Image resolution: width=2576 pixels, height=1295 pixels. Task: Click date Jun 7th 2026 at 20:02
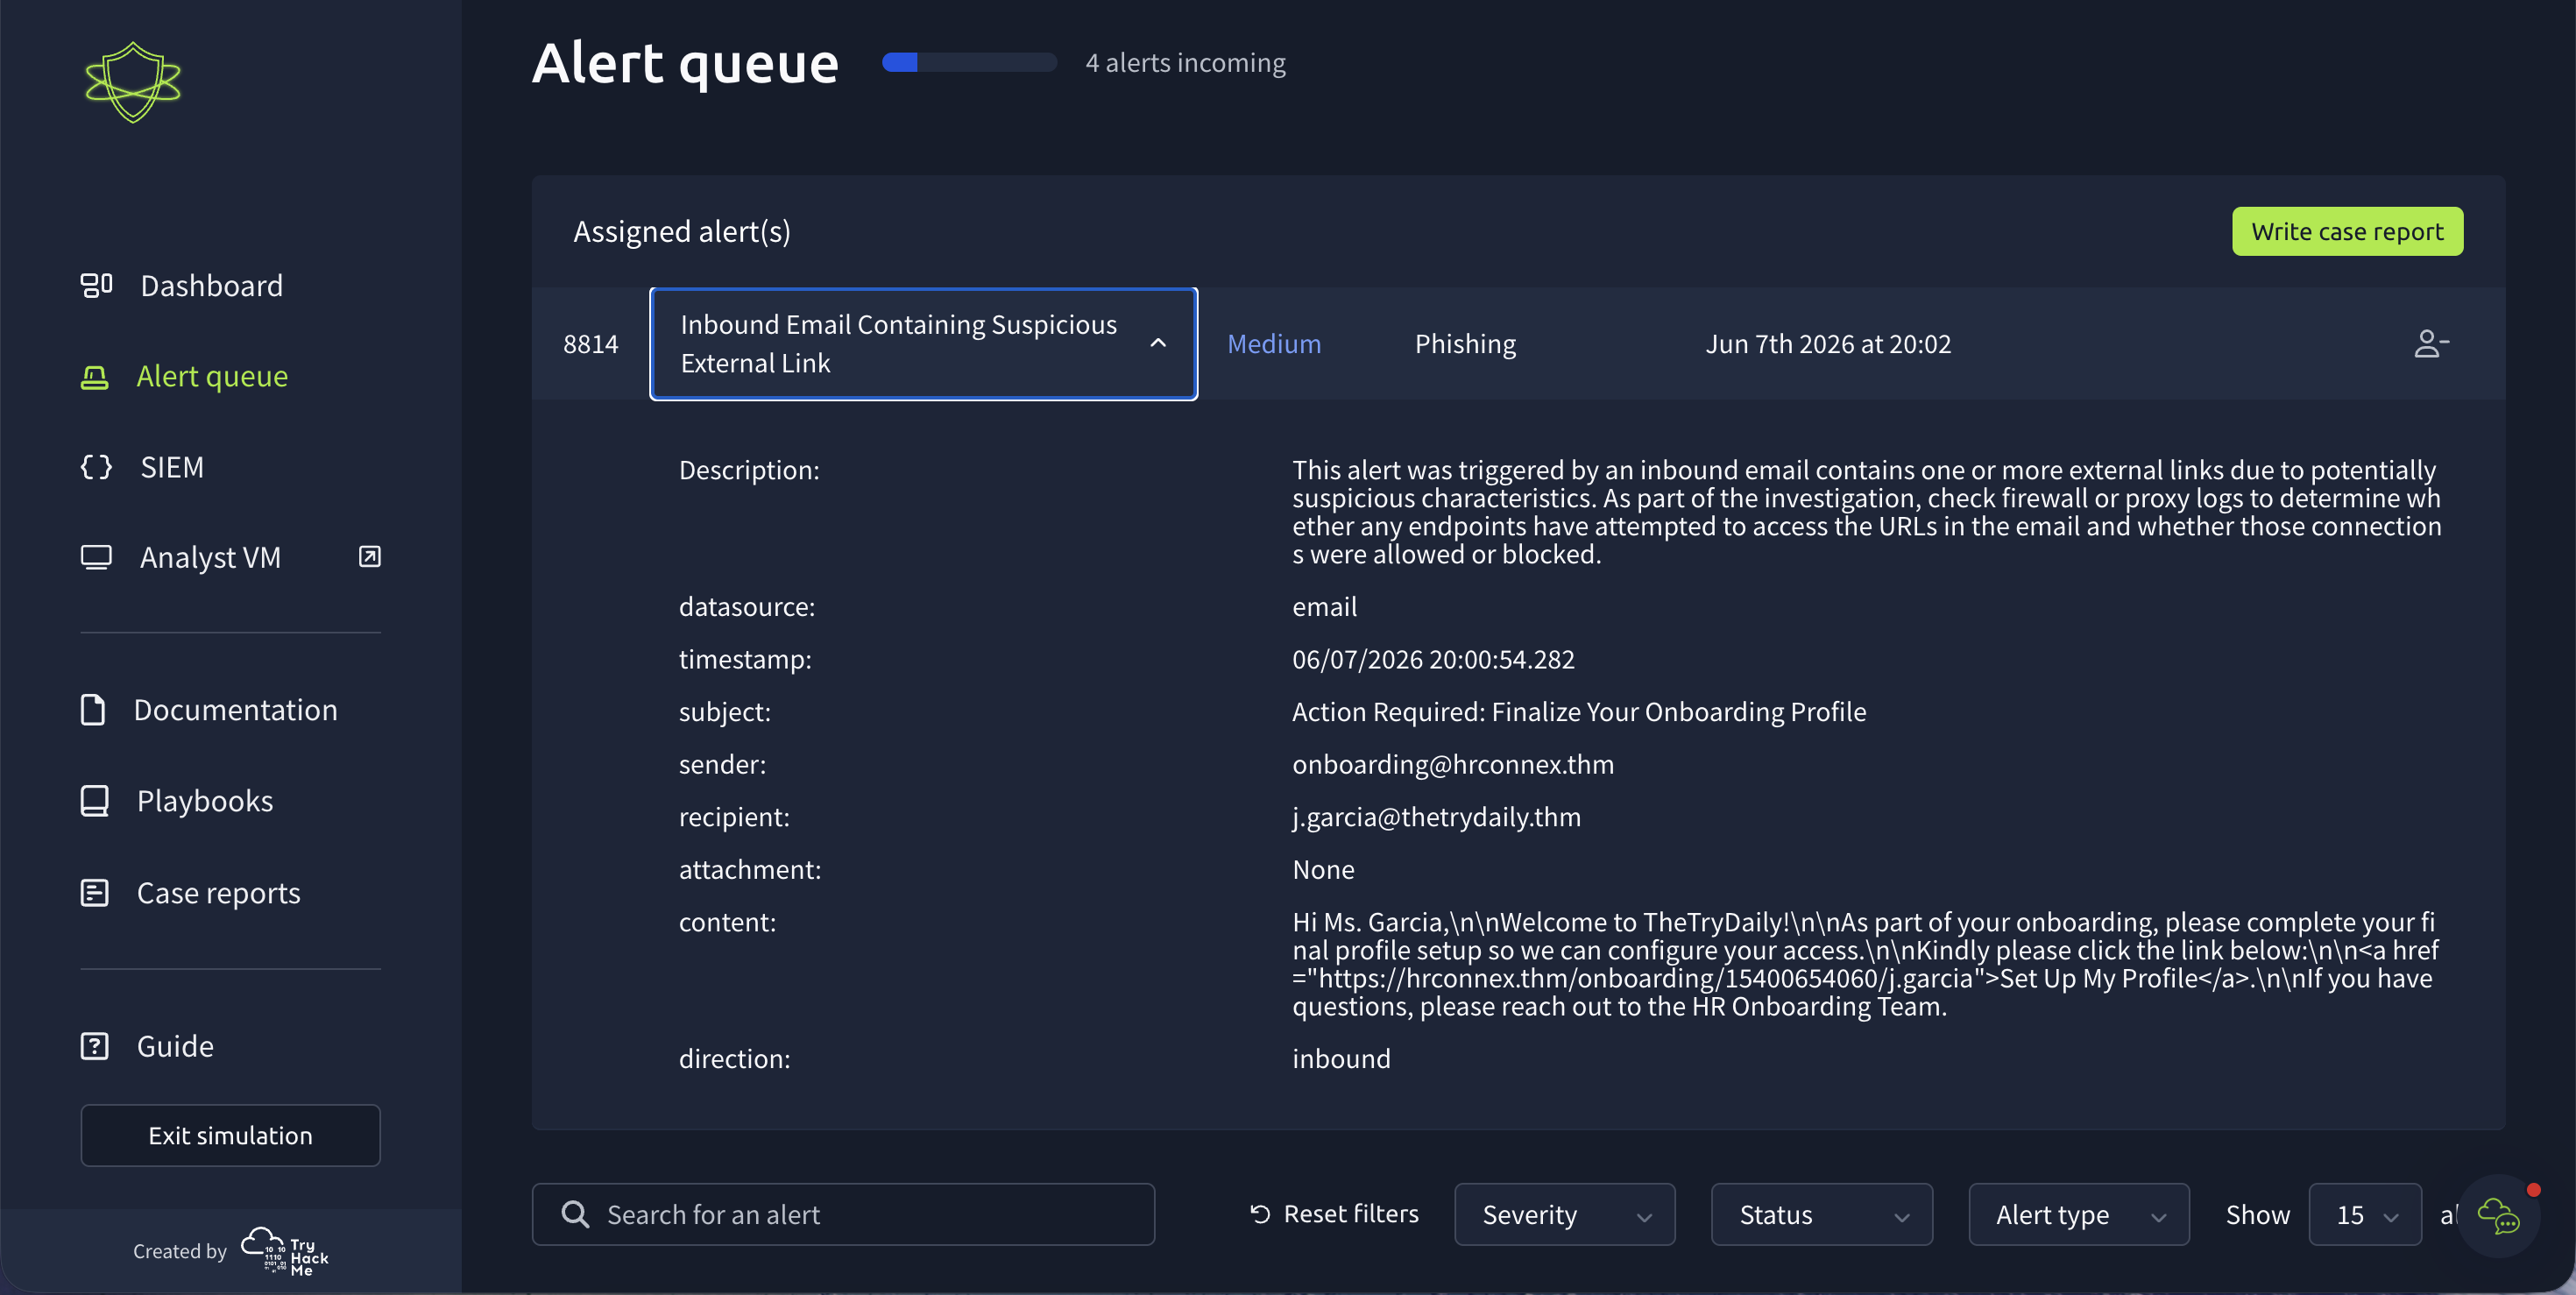tap(1827, 344)
